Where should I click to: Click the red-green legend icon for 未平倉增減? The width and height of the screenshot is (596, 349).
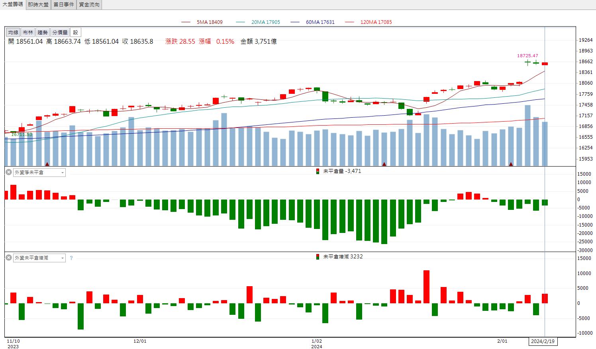318,257
